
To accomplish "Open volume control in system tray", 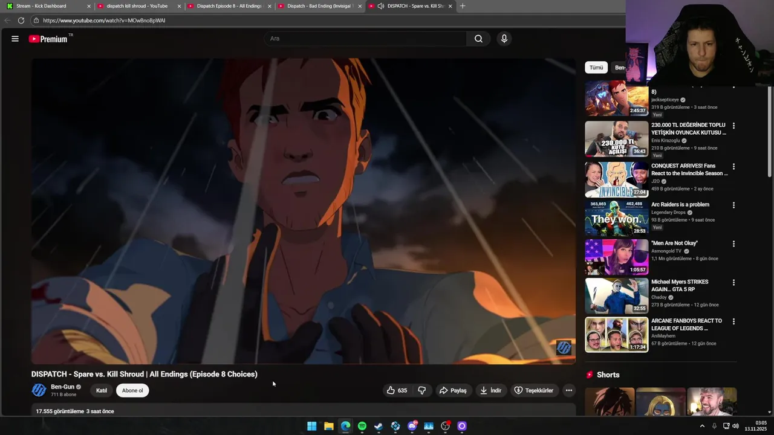I will [735, 426].
